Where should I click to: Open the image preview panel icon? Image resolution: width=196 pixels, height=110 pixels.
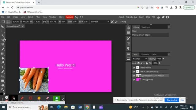click(128, 59)
